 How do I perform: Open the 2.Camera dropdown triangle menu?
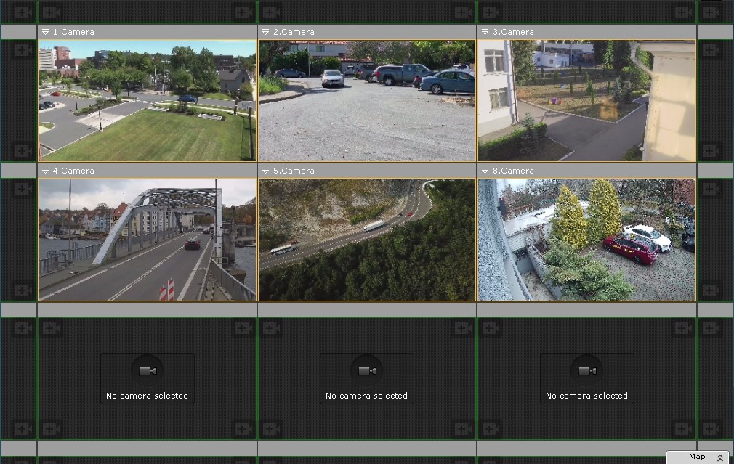265,32
